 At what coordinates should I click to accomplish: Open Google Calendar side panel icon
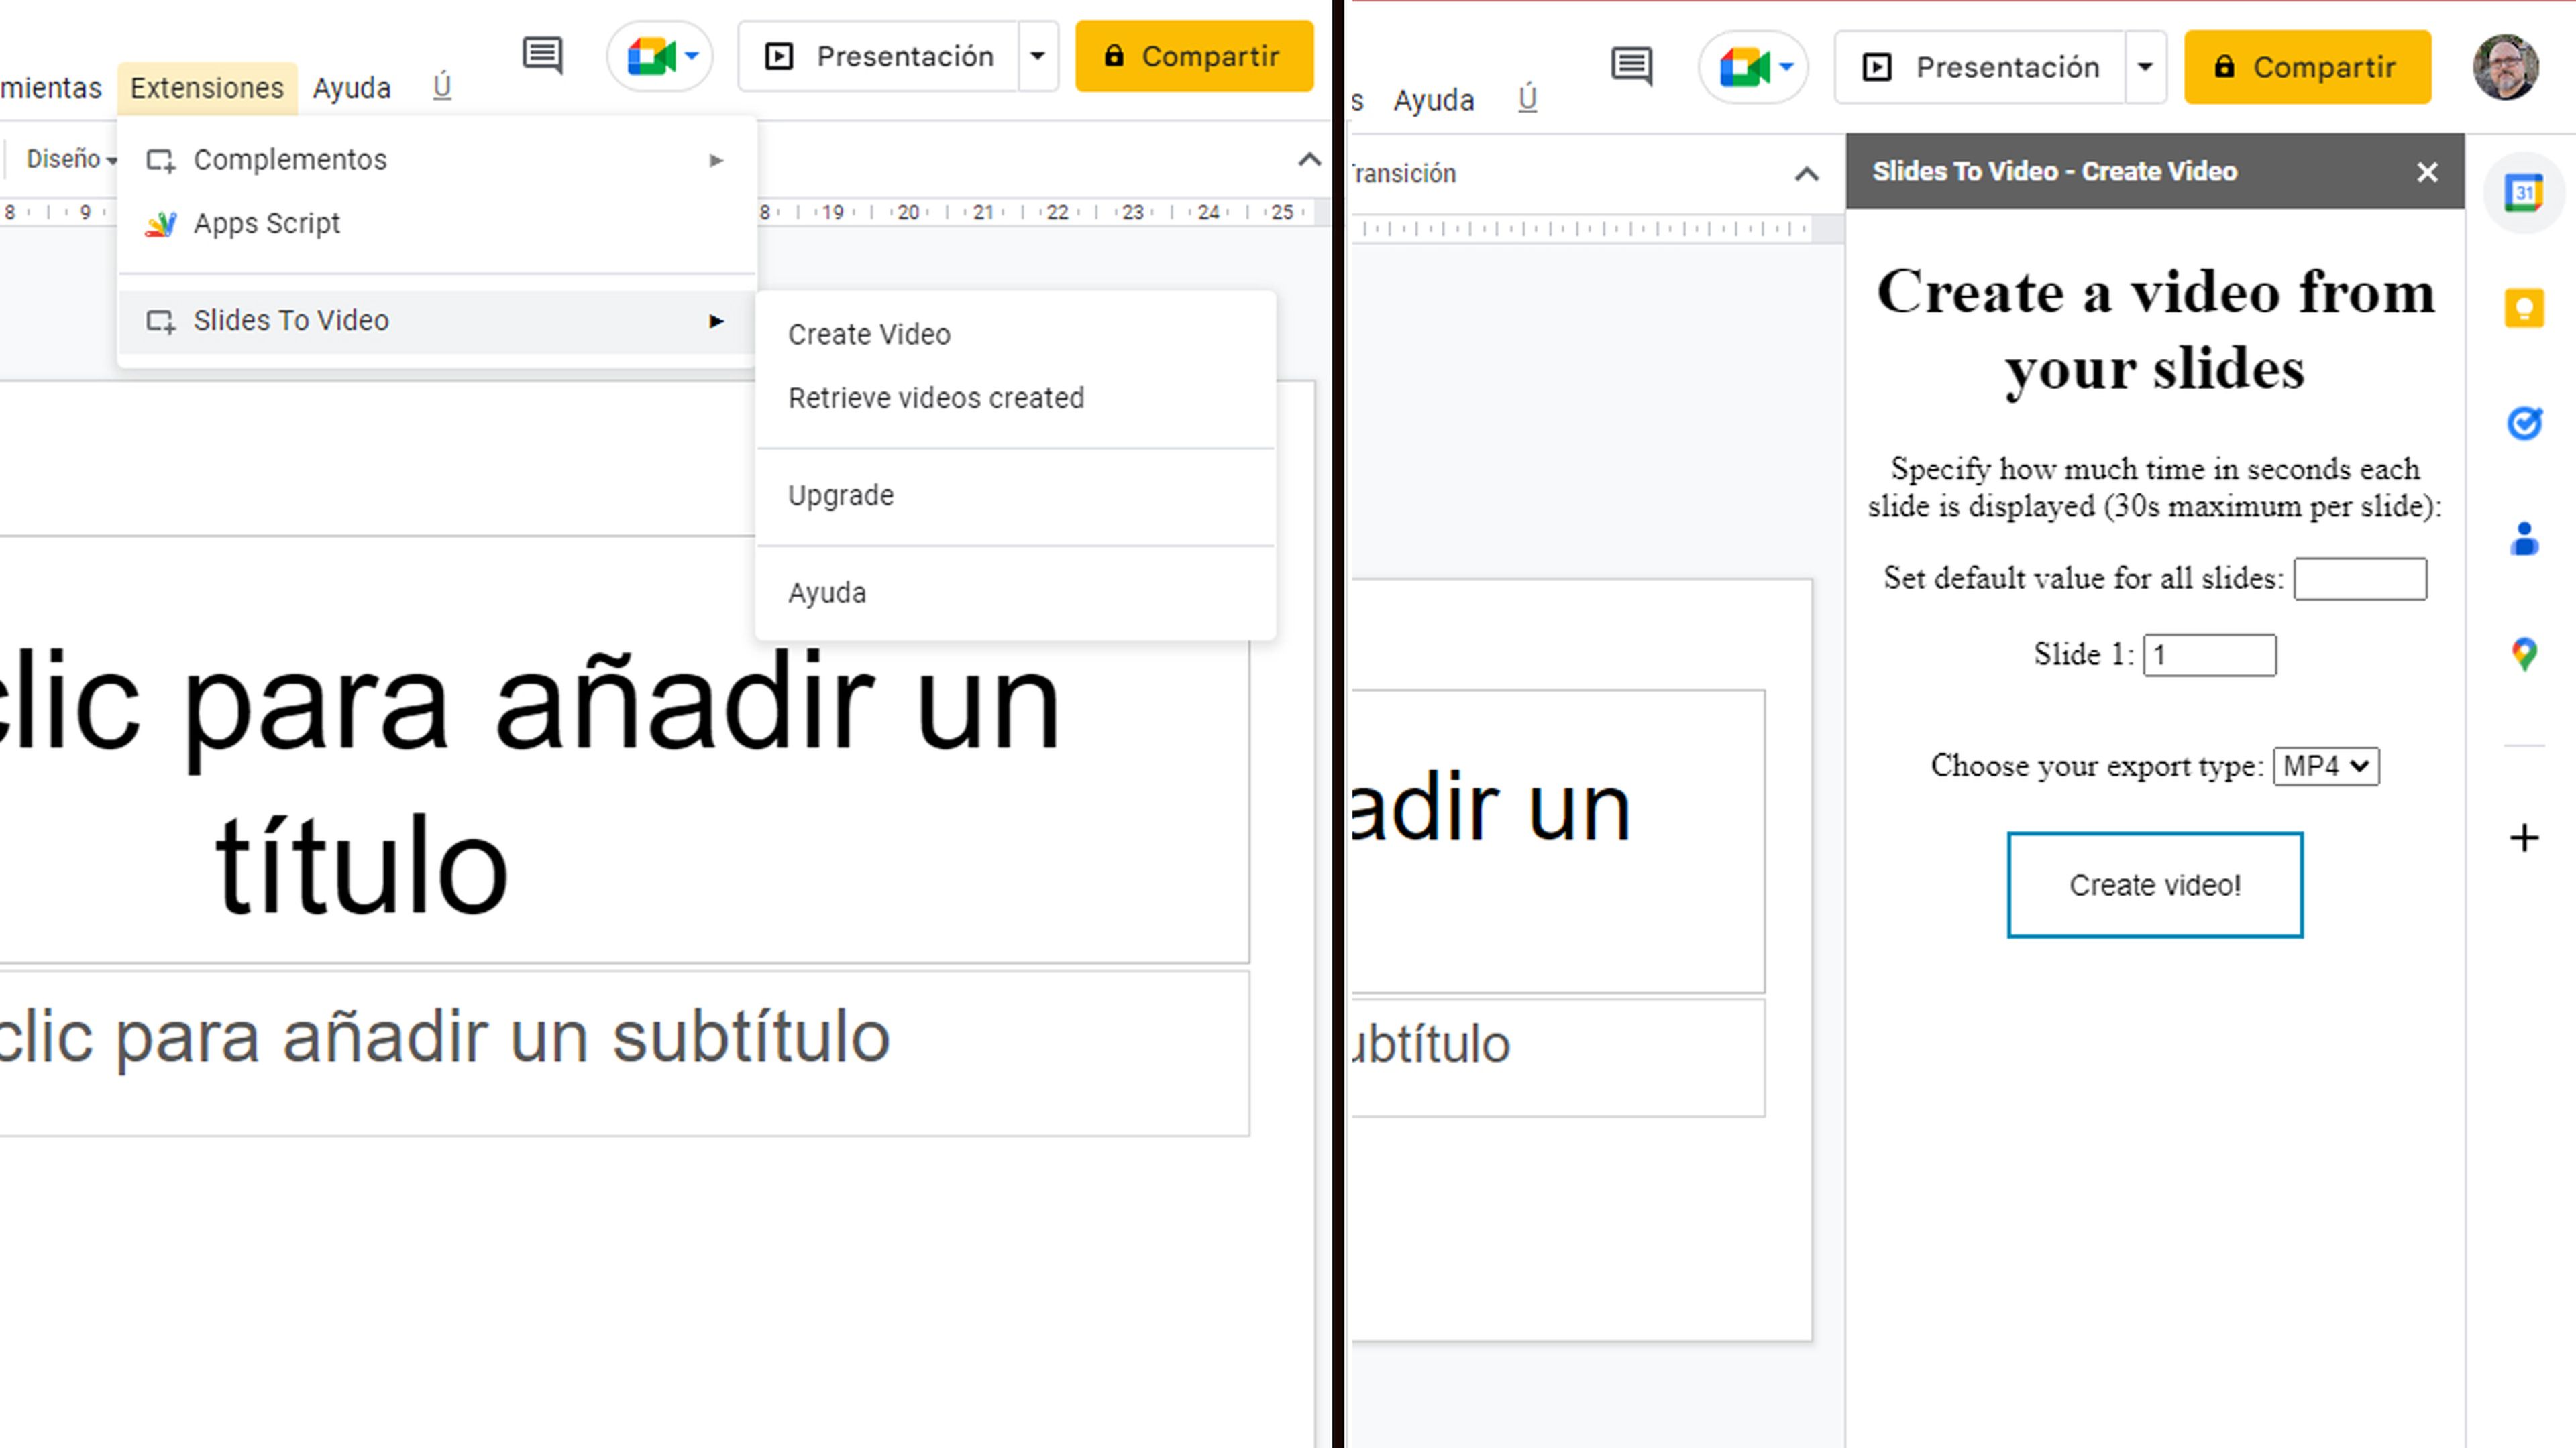[x=2524, y=192]
